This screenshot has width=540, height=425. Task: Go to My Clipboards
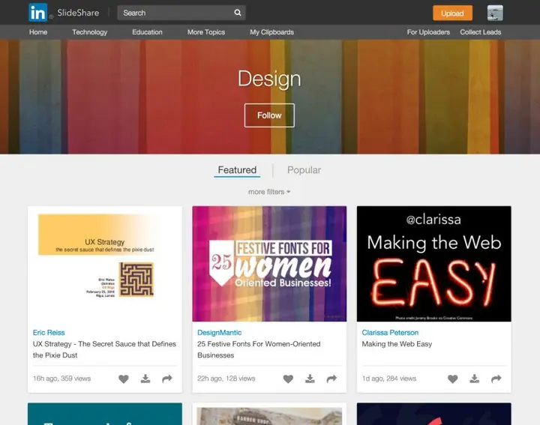pyautogui.click(x=271, y=32)
